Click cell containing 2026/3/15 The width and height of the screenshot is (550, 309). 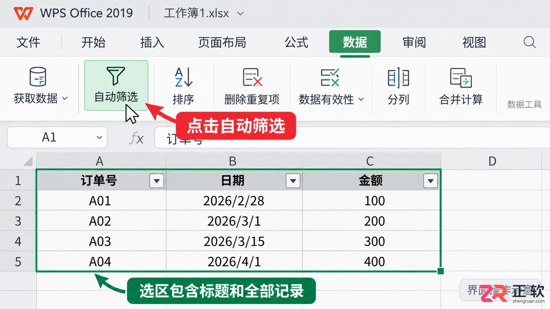click(x=234, y=241)
